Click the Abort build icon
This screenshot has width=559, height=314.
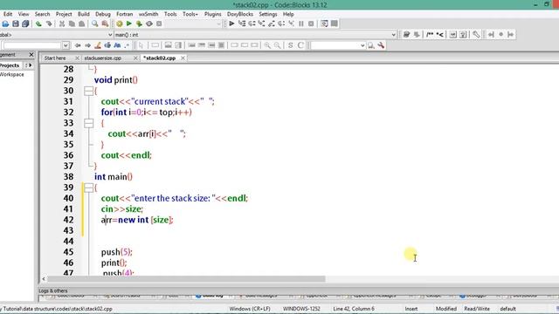(x=159, y=24)
